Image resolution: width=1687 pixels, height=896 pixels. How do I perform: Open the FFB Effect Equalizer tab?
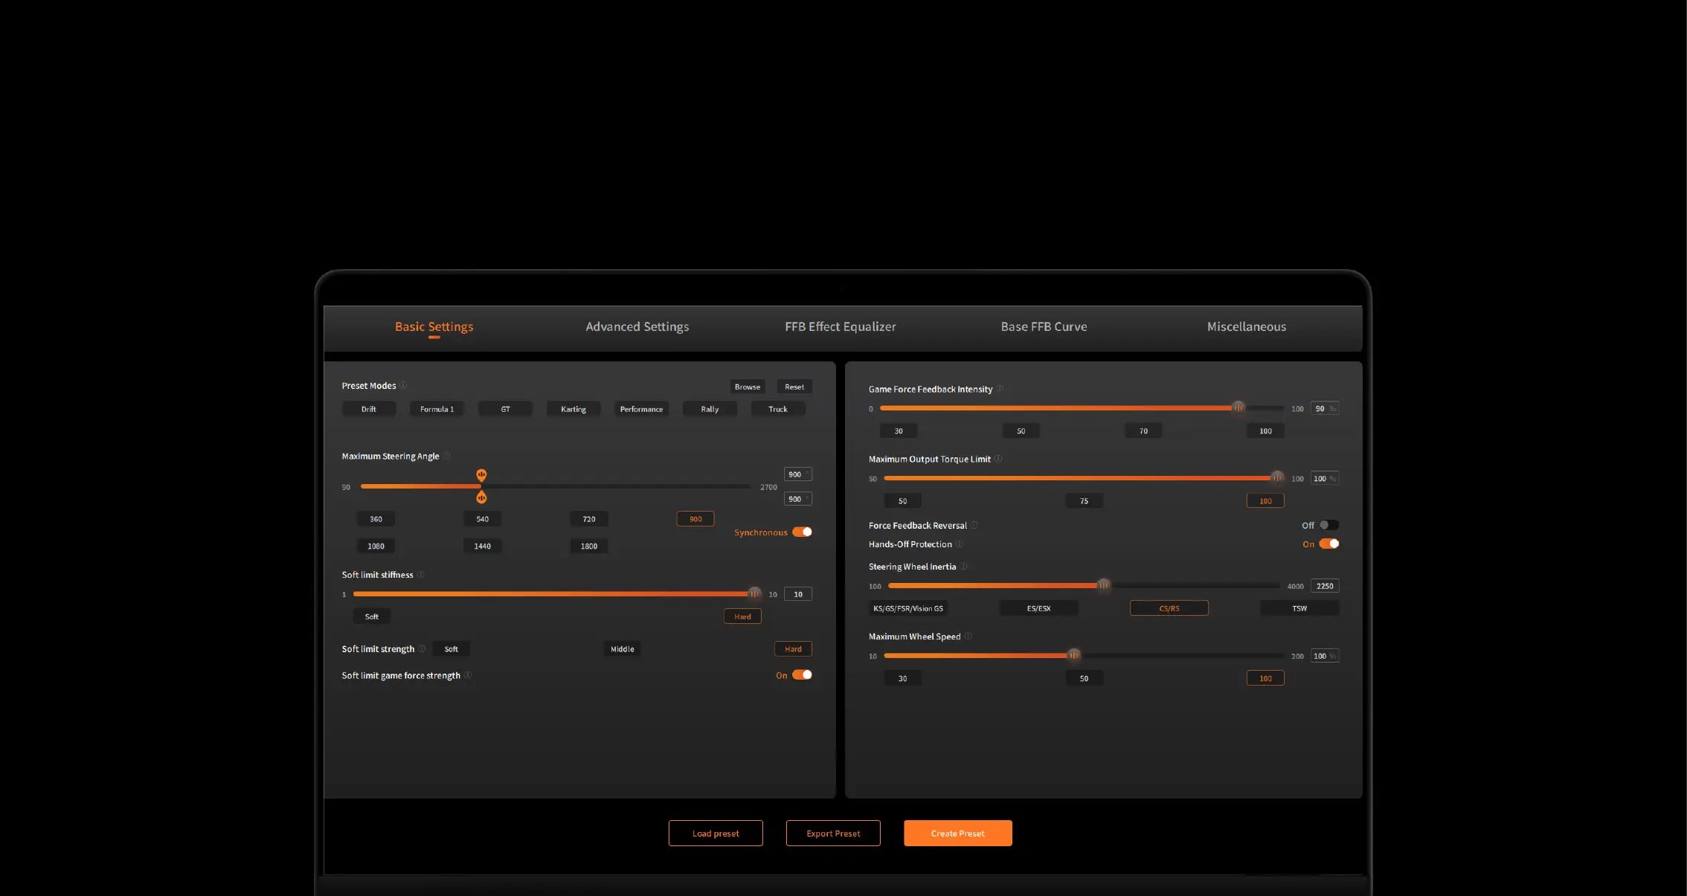tap(840, 326)
